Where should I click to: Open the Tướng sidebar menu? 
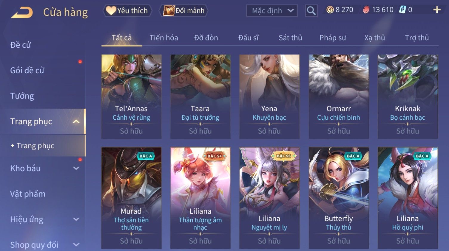click(22, 96)
